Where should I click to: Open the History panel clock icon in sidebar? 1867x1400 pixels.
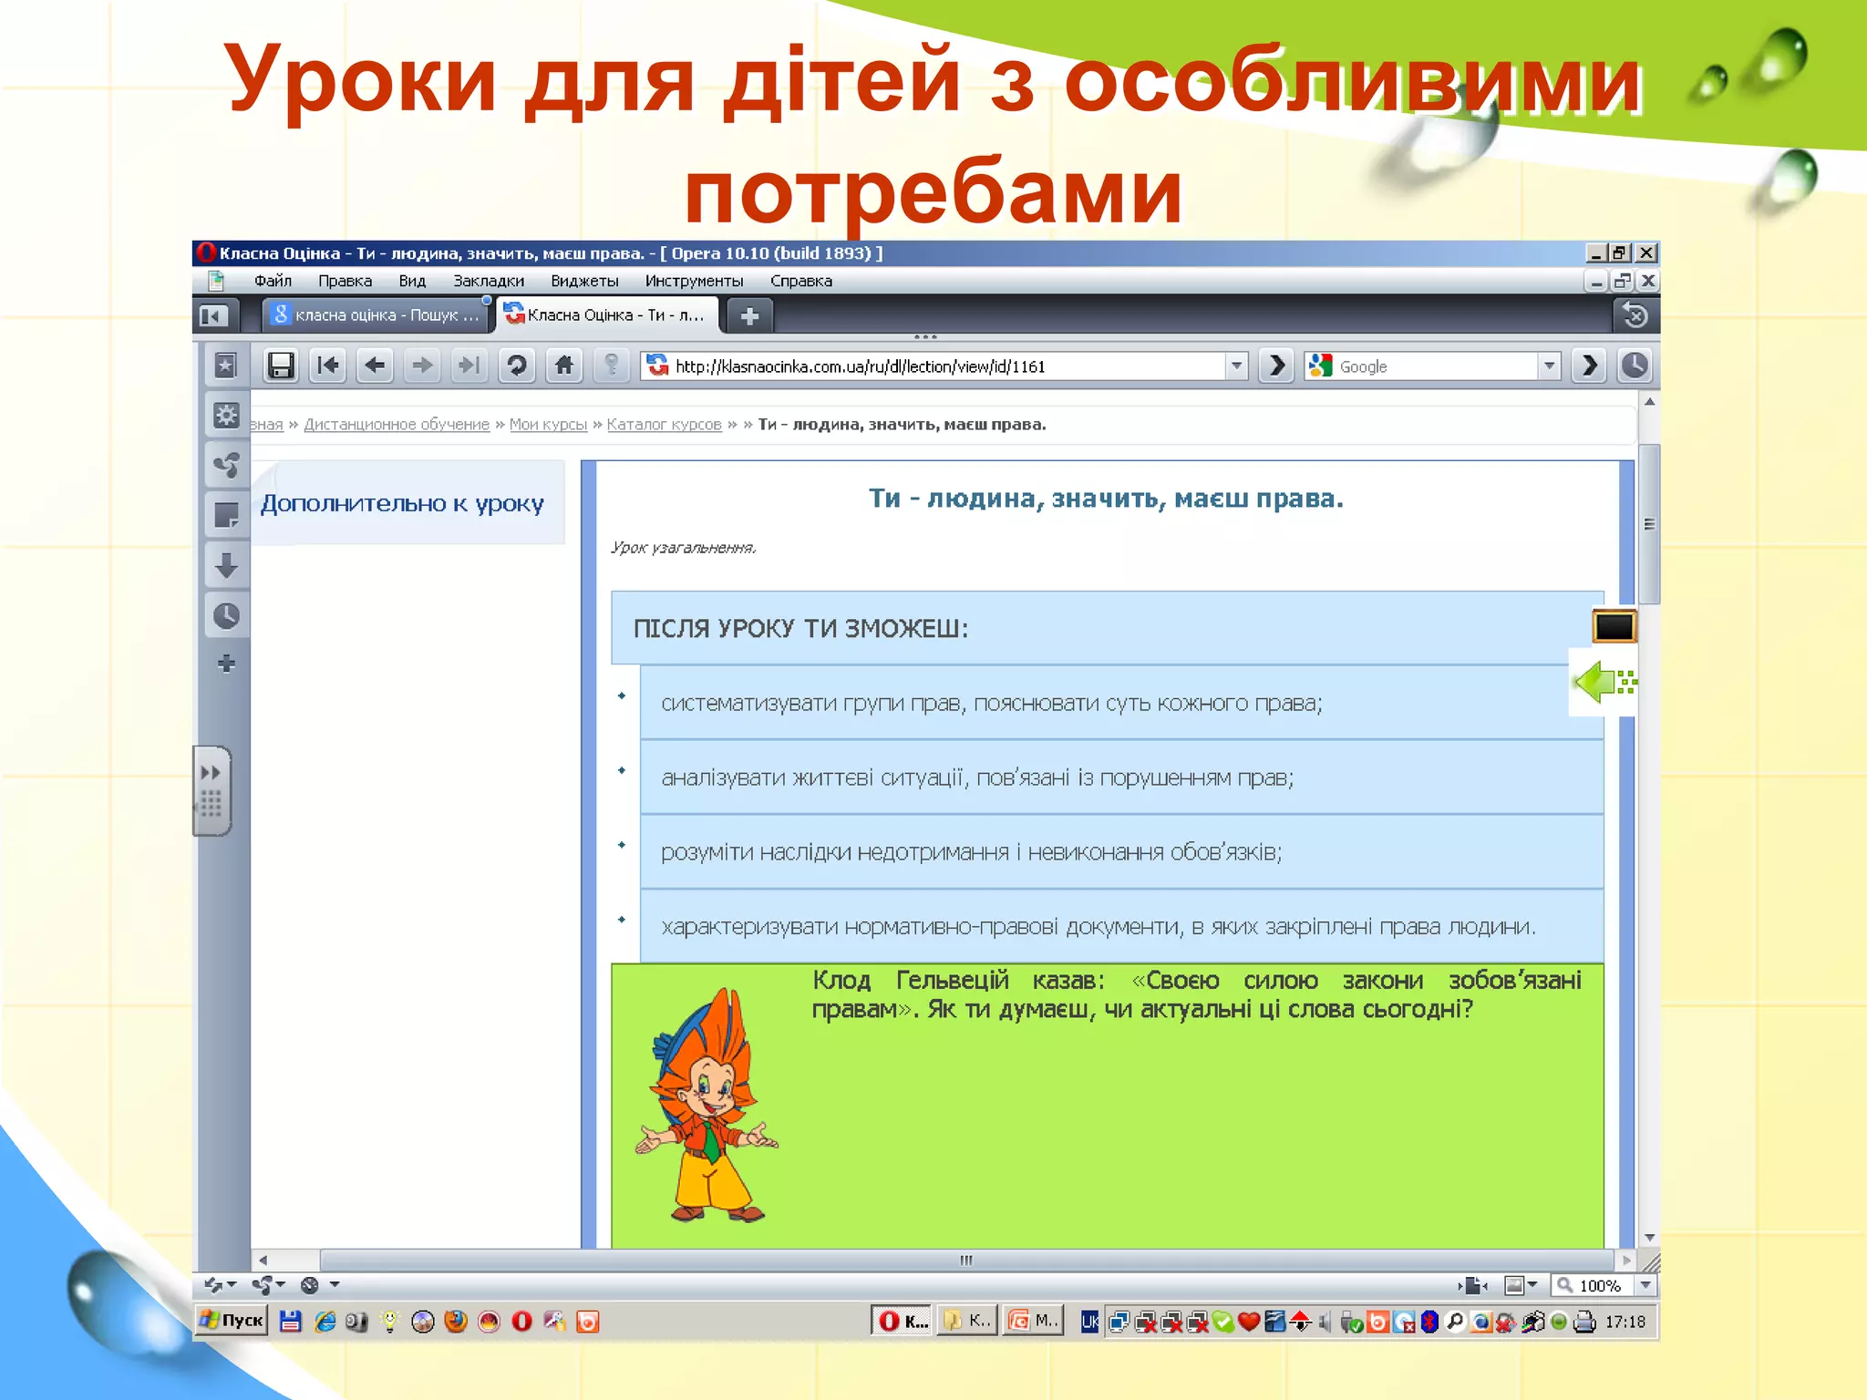click(x=226, y=615)
